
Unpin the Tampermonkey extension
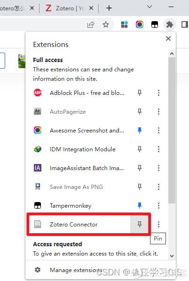(x=140, y=205)
